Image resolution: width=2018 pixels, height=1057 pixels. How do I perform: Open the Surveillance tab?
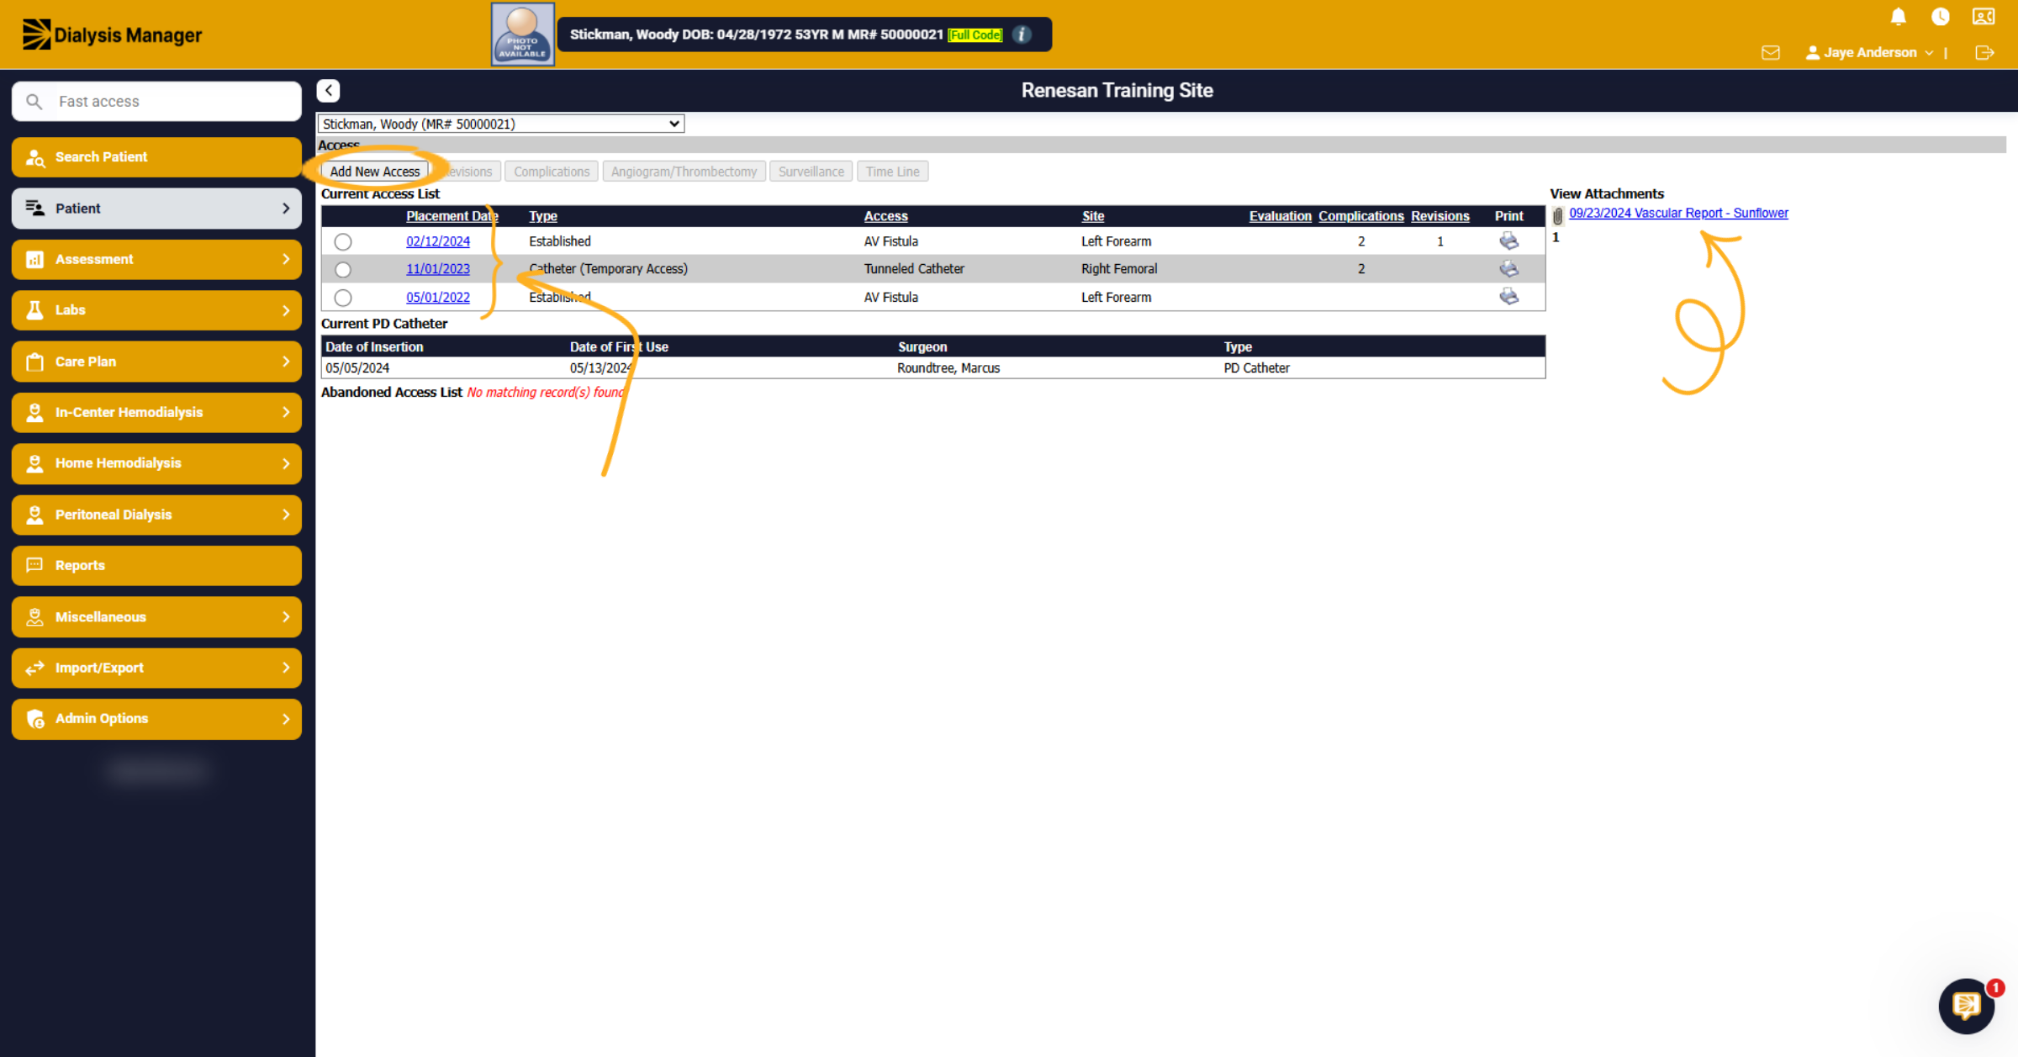[x=811, y=172]
